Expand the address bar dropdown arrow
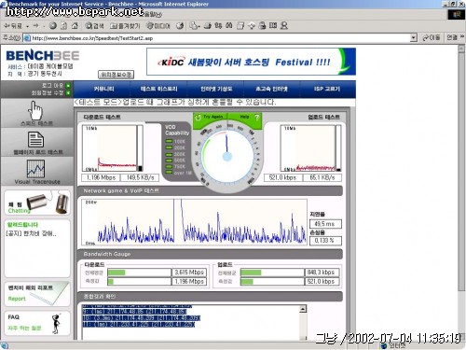This screenshot has height=350, width=466. pyautogui.click(x=413, y=38)
